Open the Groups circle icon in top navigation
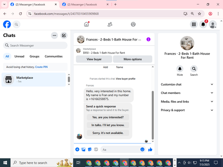 click(x=133, y=24)
